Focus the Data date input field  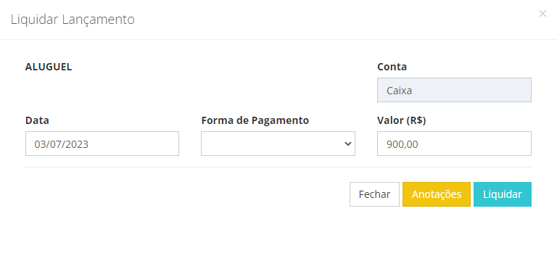102,144
